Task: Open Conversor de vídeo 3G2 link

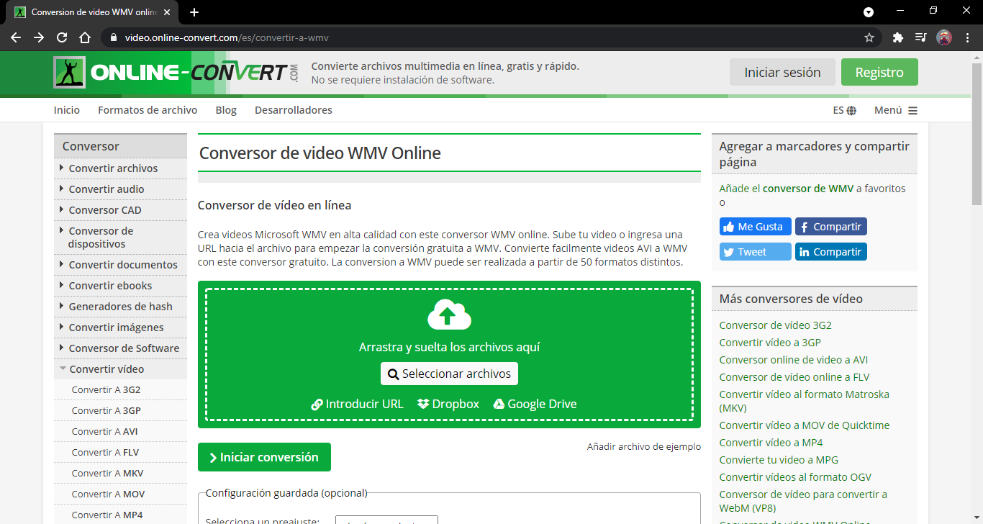Action: coord(775,325)
